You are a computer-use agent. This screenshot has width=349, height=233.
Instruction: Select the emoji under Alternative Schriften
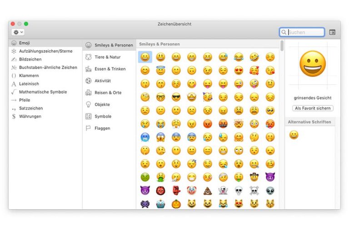294,135
